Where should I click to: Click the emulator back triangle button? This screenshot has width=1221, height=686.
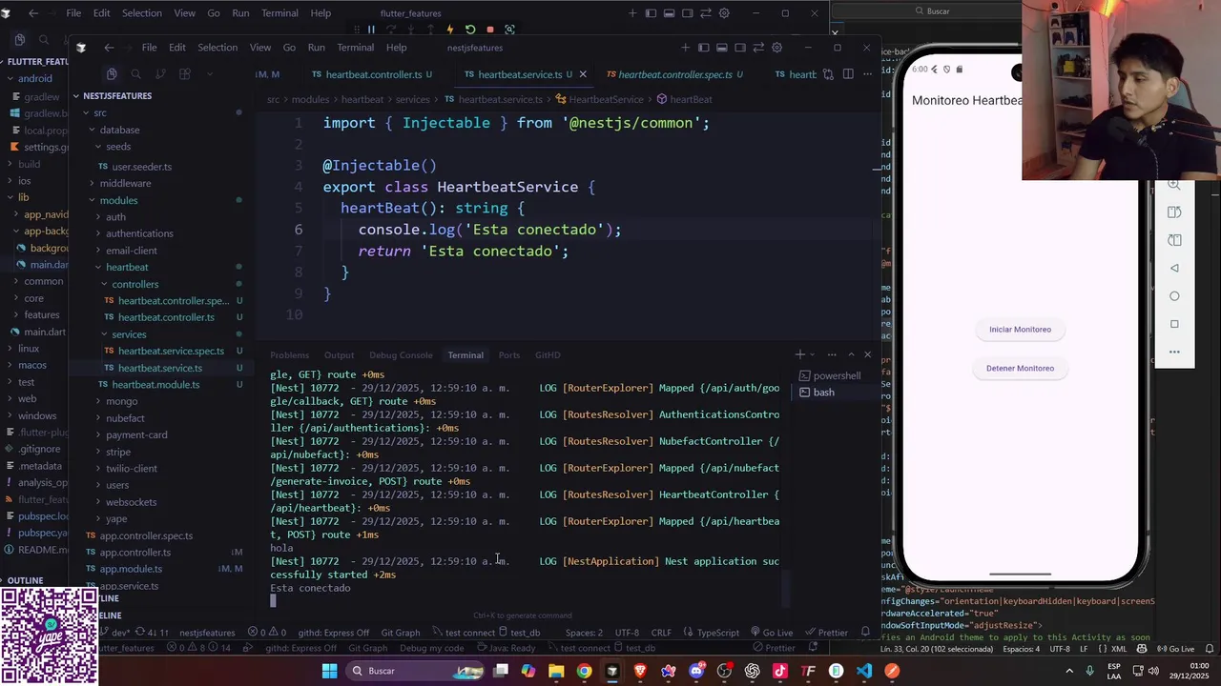(1174, 268)
